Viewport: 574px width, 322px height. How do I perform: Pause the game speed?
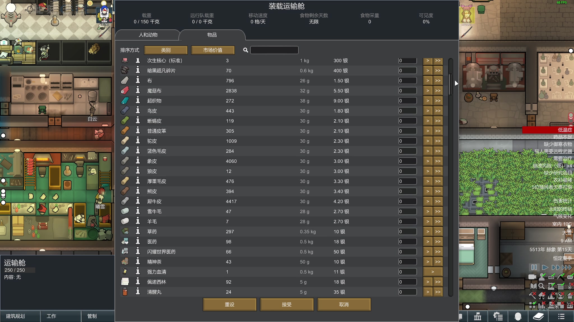[534, 267]
